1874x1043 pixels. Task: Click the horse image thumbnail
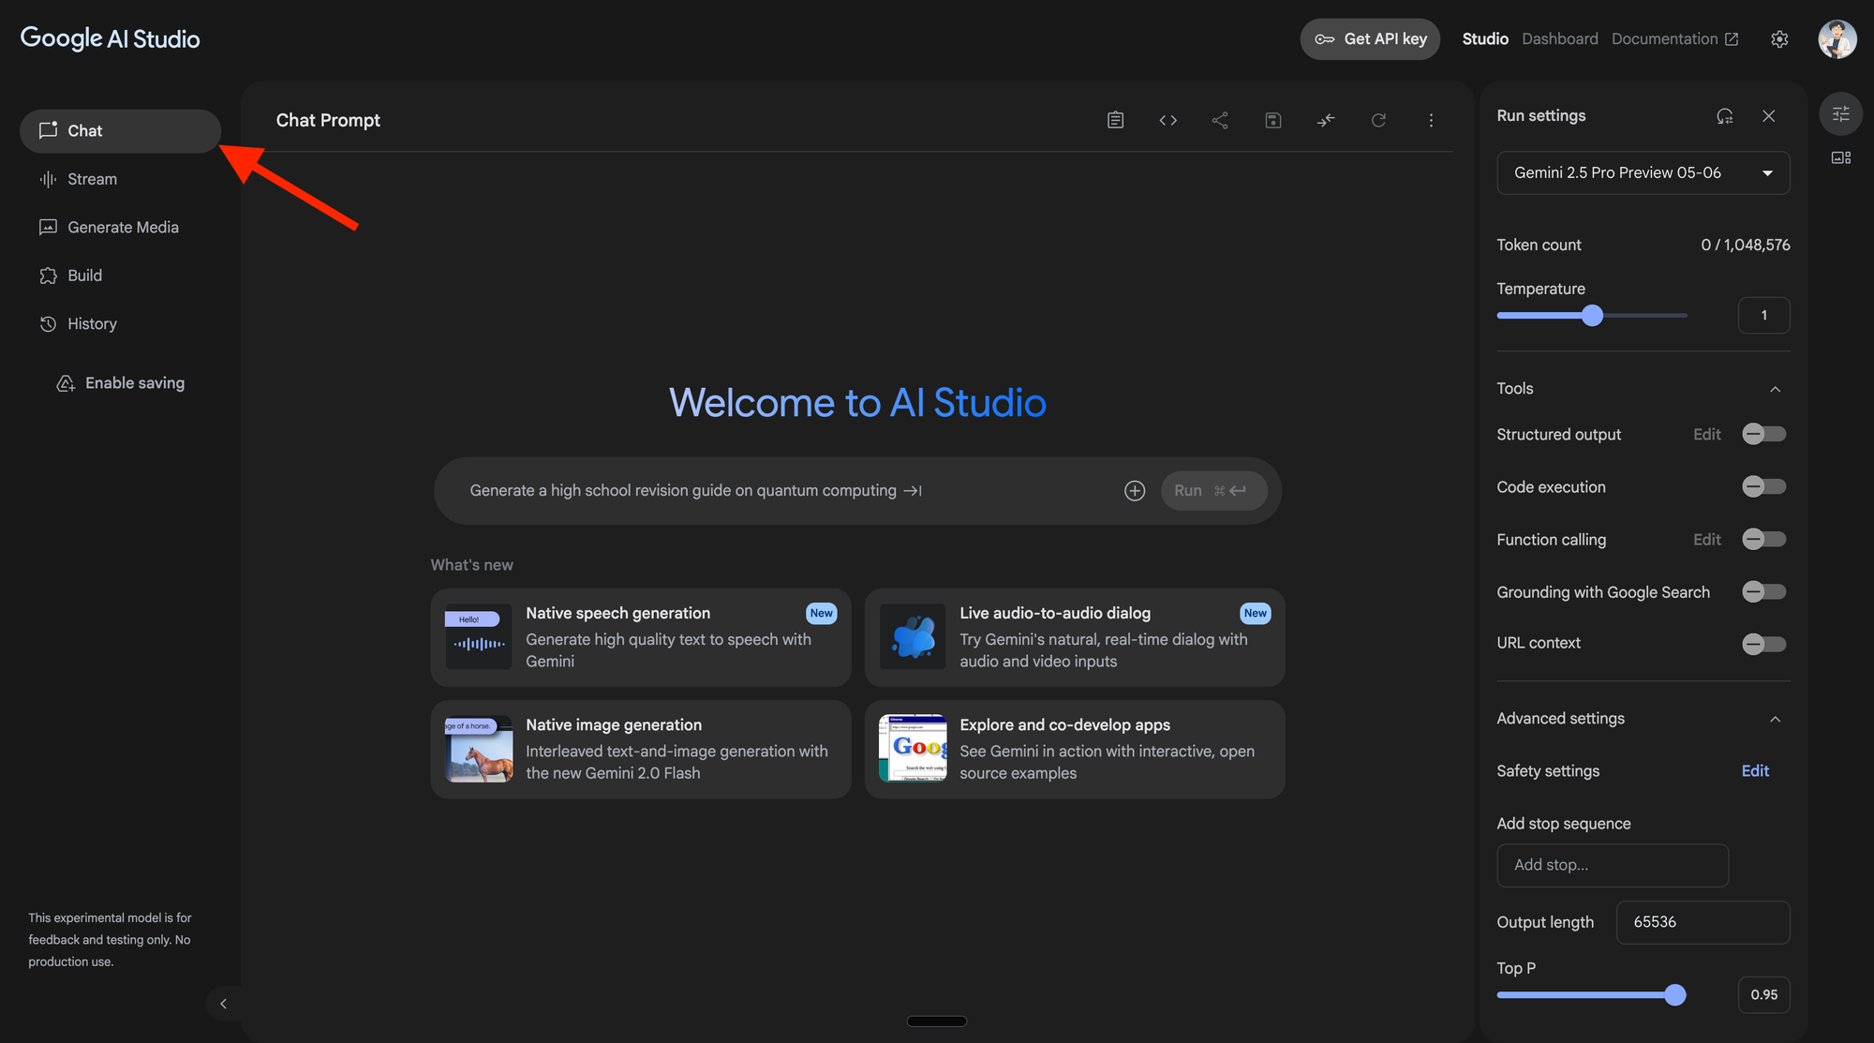click(479, 749)
